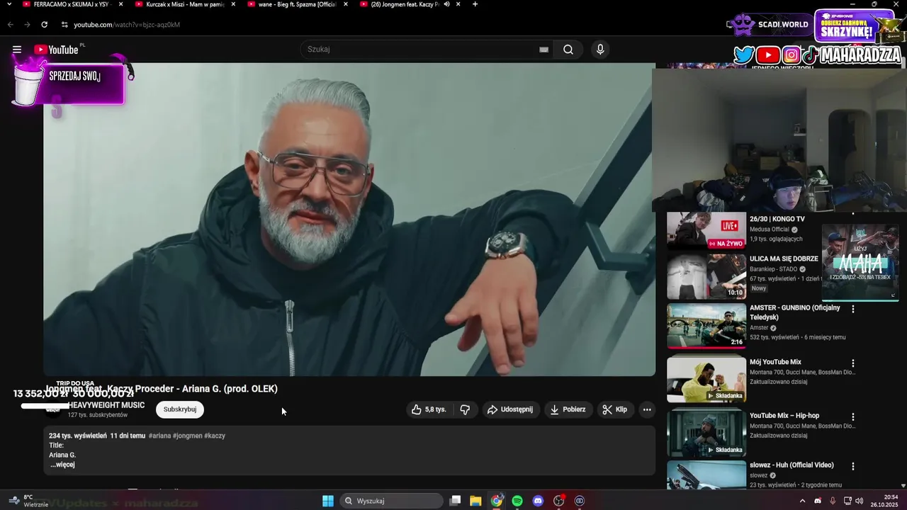
Task: Click Pobierz download button
Action: [569, 409]
